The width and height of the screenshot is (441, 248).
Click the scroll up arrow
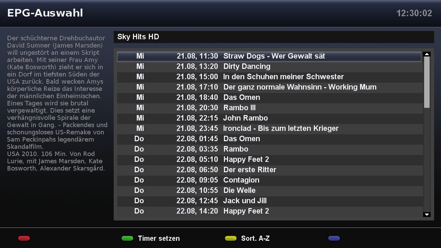click(x=427, y=54)
